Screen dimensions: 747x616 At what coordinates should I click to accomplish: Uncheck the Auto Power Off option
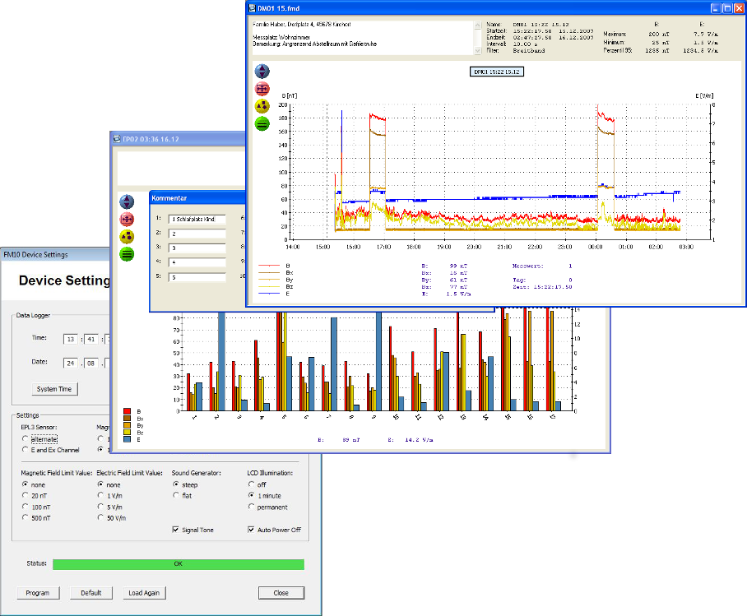tap(252, 530)
